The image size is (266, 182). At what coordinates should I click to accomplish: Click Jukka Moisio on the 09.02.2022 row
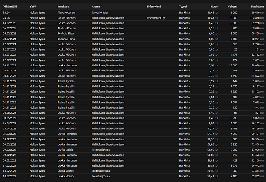click(66, 150)
